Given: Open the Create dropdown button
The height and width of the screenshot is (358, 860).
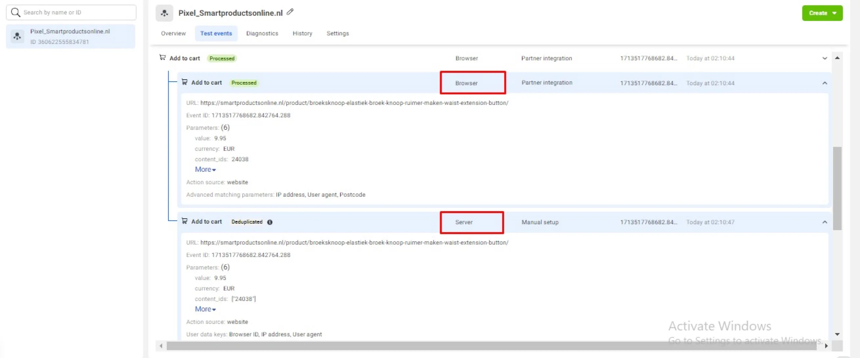Looking at the screenshot, I should (822, 13).
